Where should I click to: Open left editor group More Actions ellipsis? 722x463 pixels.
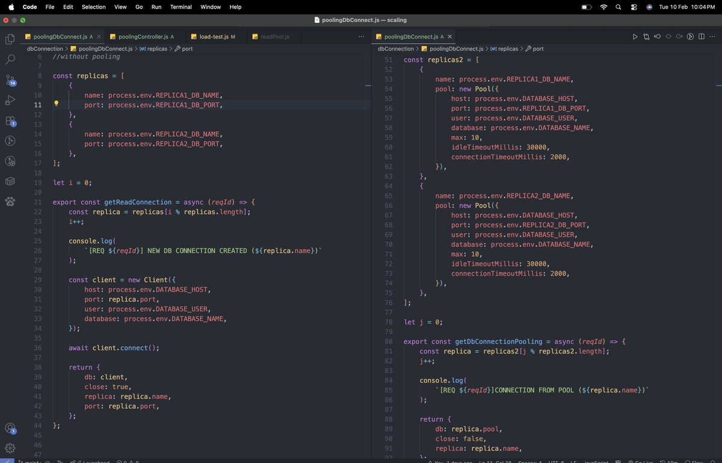pyautogui.click(x=361, y=37)
